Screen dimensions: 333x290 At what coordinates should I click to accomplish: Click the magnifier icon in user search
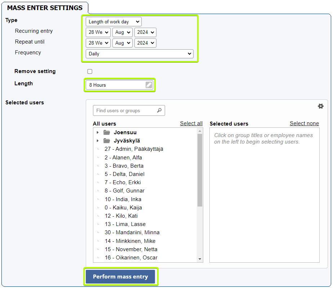tap(159, 110)
